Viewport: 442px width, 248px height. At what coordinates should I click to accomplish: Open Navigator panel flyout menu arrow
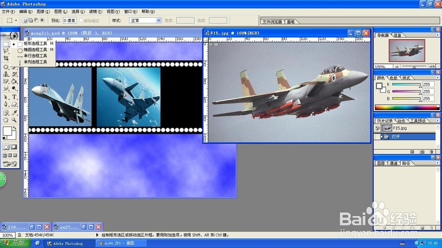tap(438, 35)
